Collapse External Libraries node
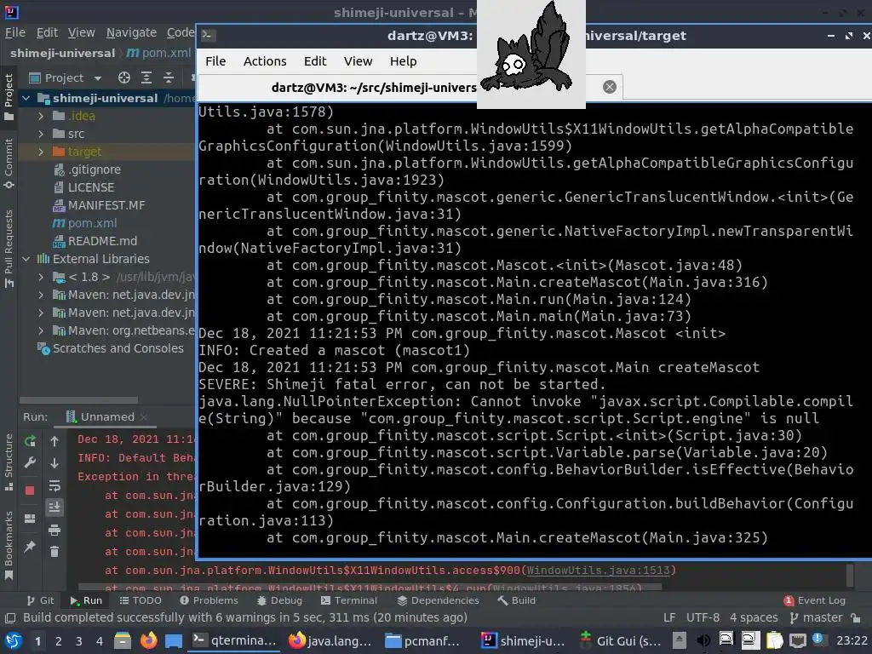Image resolution: width=872 pixels, height=654 pixels. tap(26, 259)
